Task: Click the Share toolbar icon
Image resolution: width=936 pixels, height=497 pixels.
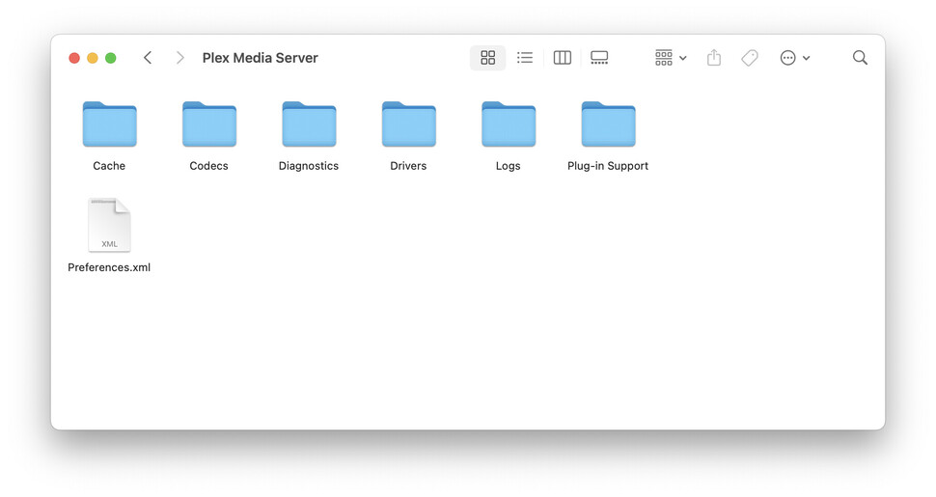Action: tap(714, 57)
